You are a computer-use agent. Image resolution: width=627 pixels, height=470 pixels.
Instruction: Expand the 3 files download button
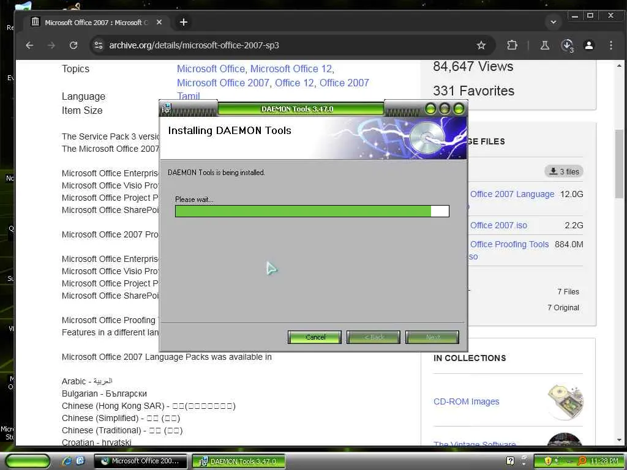pyautogui.click(x=564, y=171)
